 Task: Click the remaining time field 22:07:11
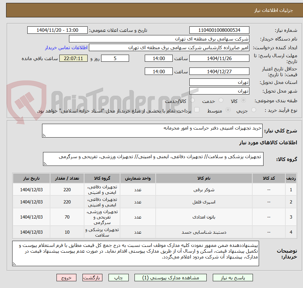[x=74, y=58]
